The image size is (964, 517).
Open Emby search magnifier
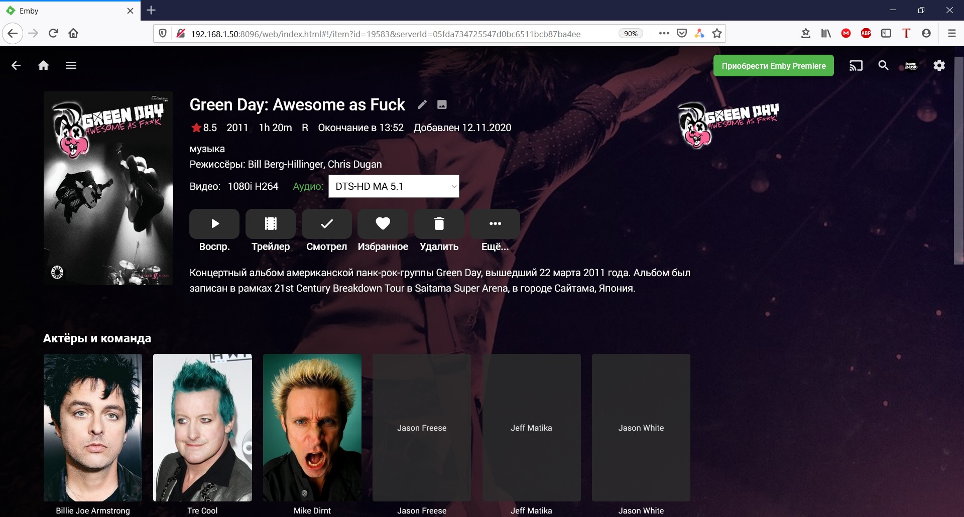(883, 66)
